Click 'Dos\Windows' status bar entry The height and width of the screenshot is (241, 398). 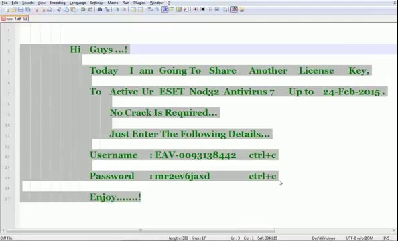(324, 238)
